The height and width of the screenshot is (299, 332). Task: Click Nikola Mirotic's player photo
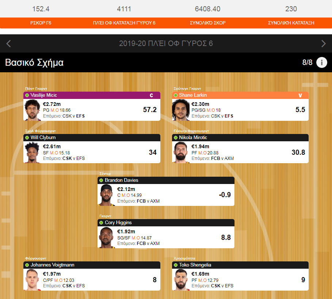[x=181, y=152]
